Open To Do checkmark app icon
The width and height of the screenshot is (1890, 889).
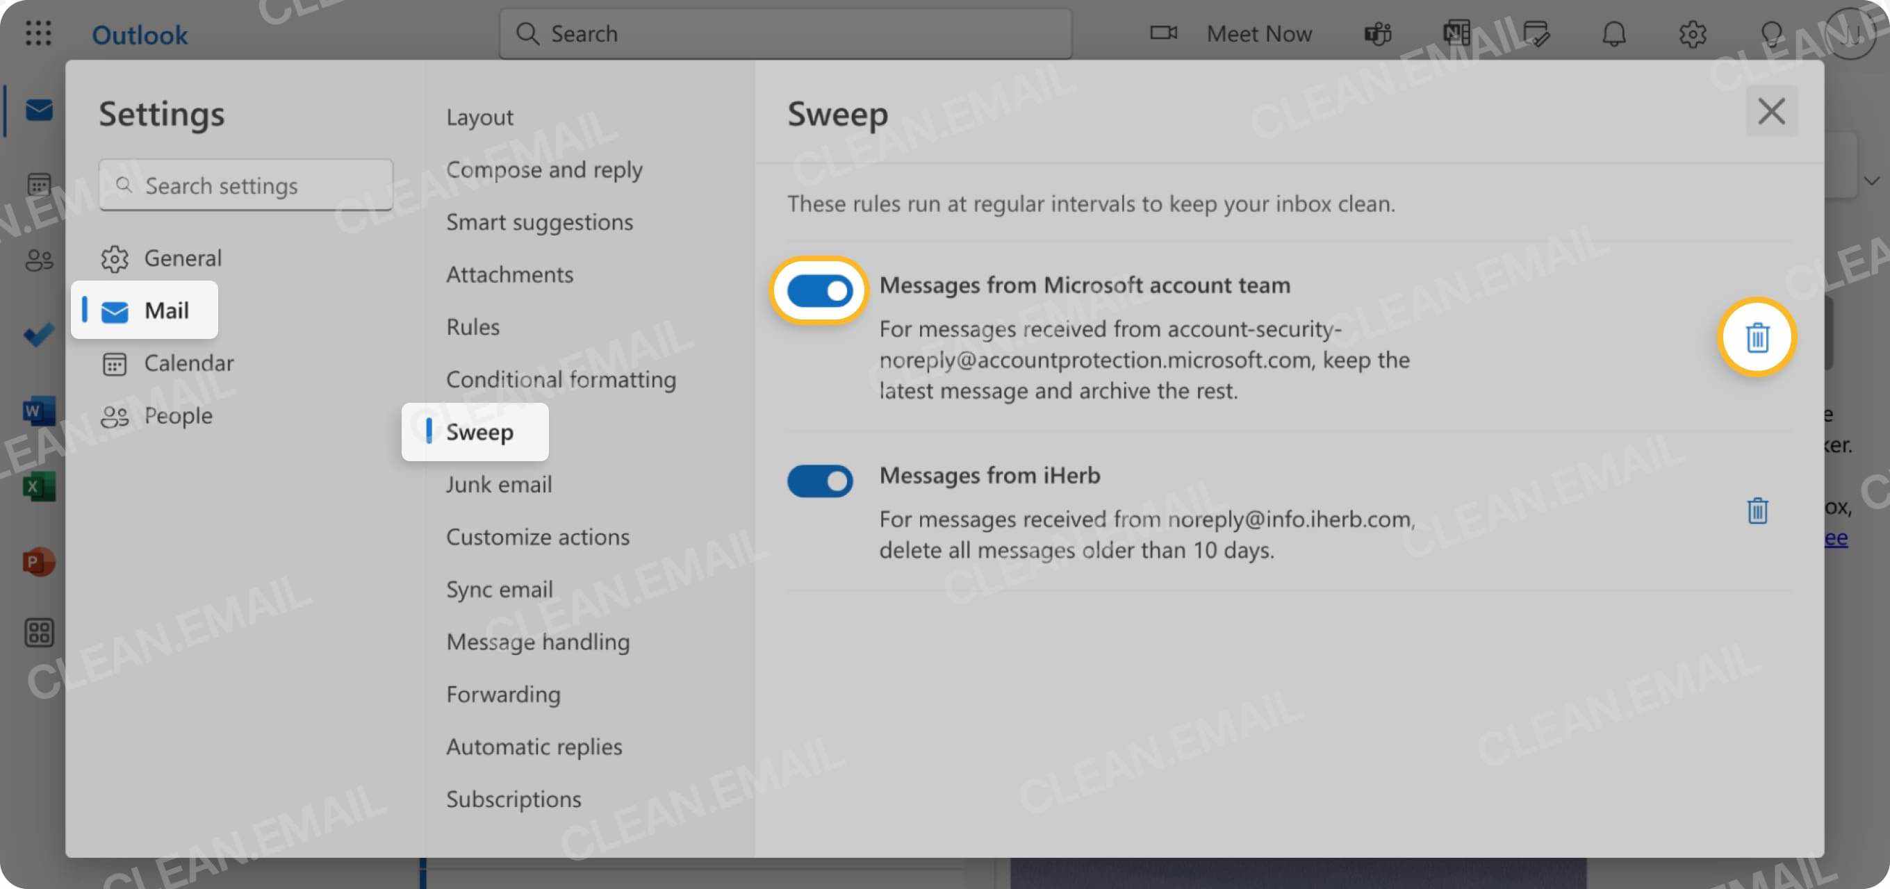click(x=39, y=335)
